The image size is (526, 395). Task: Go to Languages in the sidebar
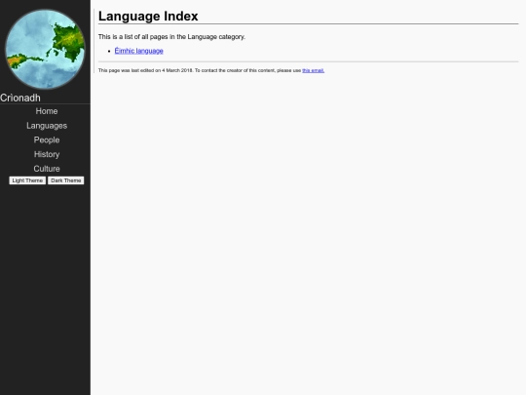pyautogui.click(x=47, y=126)
